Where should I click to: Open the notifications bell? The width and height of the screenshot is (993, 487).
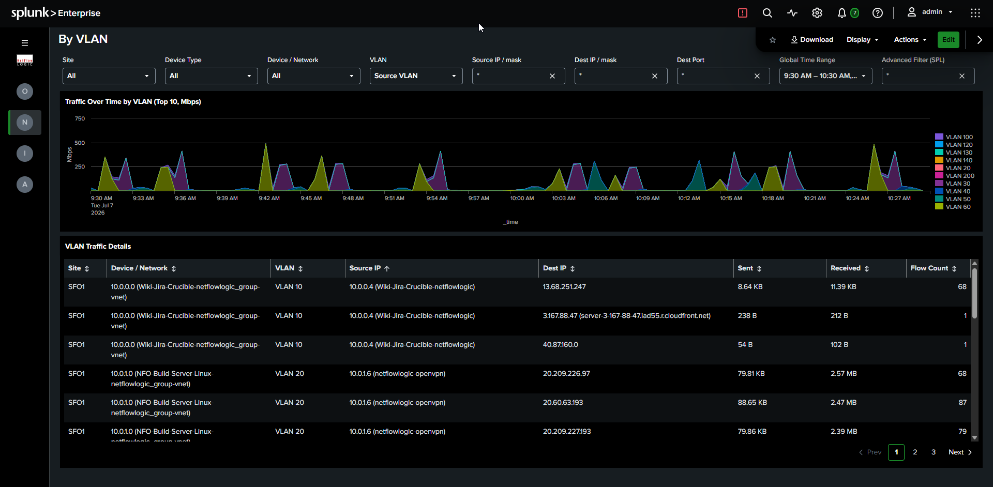(842, 13)
